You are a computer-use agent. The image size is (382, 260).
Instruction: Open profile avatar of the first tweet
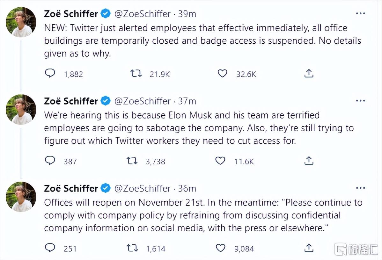tap(21, 22)
